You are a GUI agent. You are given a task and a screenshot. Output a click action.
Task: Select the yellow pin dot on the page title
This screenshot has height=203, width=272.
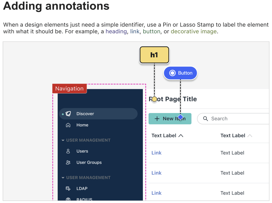click(x=154, y=99)
